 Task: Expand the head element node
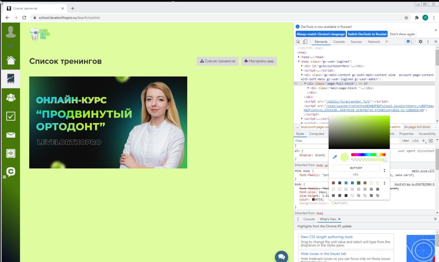(x=299, y=57)
